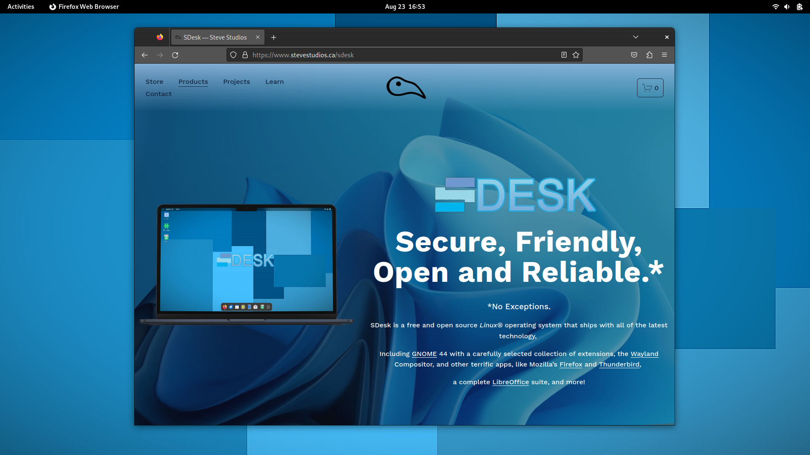Open the Products menu item
Image resolution: width=810 pixels, height=455 pixels.
pyautogui.click(x=193, y=82)
